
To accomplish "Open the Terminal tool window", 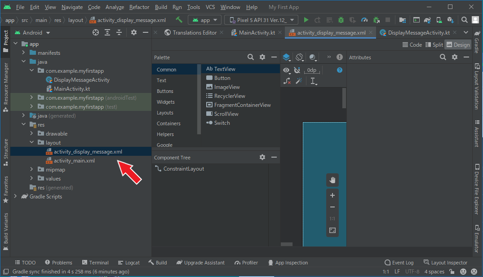I will pyautogui.click(x=95, y=263).
